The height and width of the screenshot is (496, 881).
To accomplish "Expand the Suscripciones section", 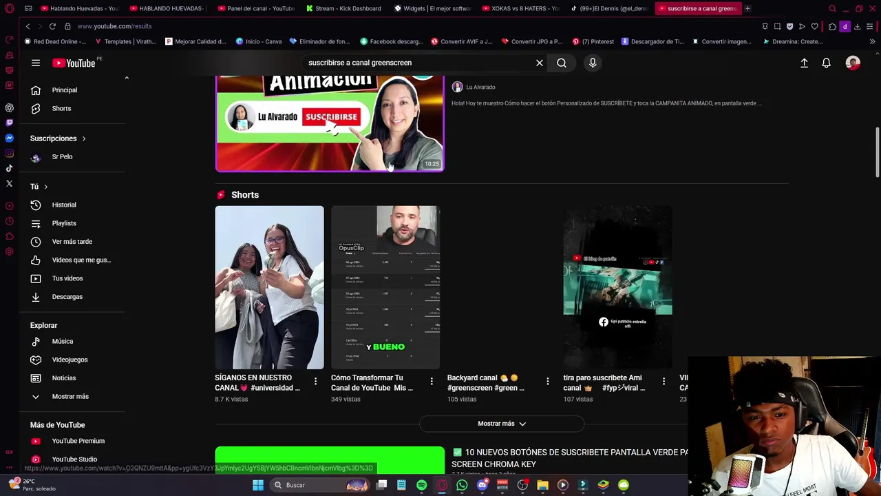I will point(59,138).
